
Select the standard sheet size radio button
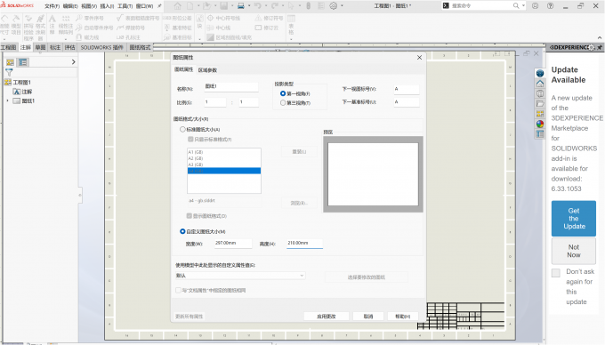pos(182,130)
